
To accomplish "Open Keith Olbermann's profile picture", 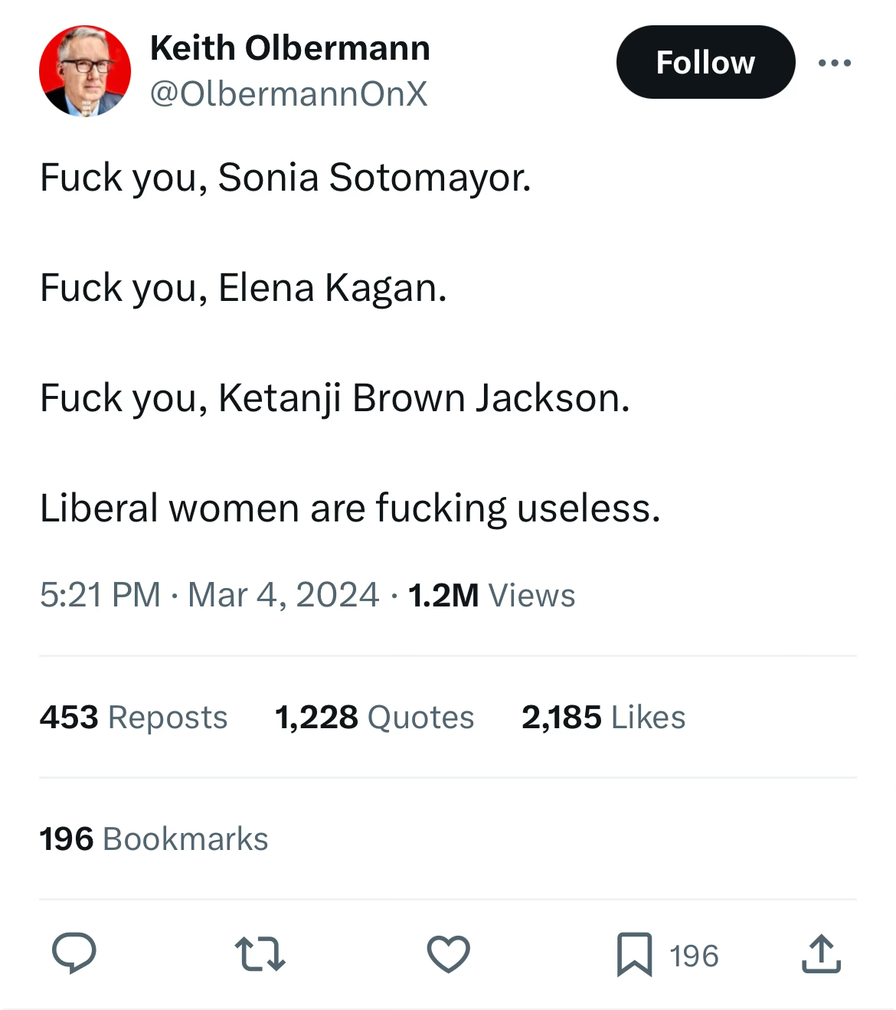I will coord(85,71).
